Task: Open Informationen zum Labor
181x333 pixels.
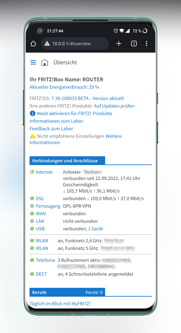Action: (x=56, y=121)
